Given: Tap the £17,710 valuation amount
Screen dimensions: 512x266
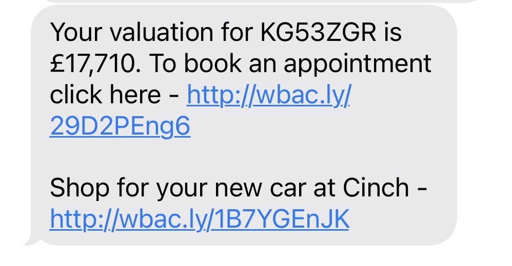Looking at the screenshot, I should [x=92, y=64].
